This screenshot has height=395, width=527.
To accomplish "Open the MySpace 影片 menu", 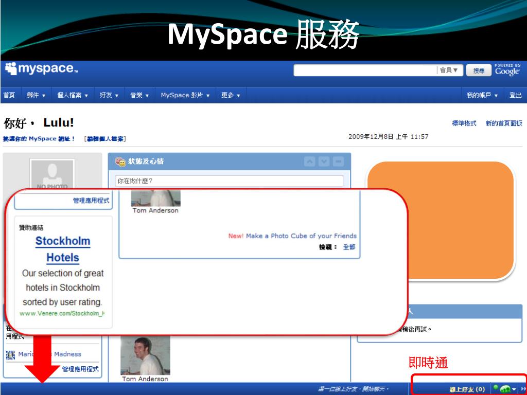I will click(x=185, y=95).
